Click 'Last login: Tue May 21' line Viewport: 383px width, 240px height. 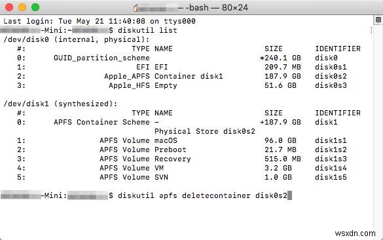[100, 21]
